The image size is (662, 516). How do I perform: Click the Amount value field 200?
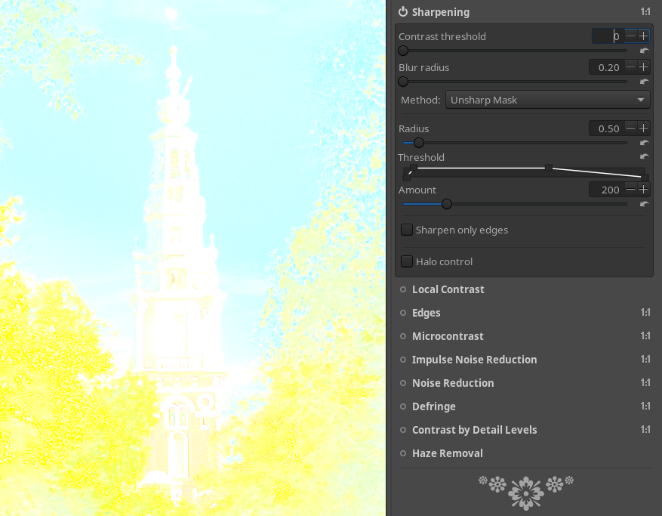tap(606, 190)
